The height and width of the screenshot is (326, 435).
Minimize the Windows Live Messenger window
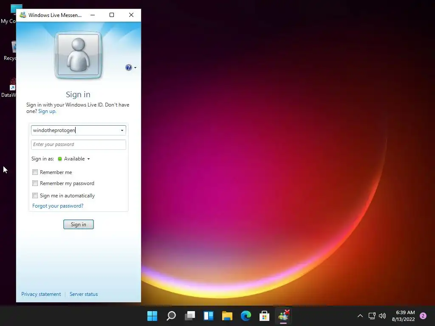93,15
